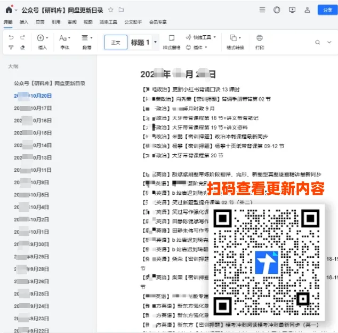Screen dimensions: 338x333
Task: Expand the style gallery arrow
Action: coord(155,42)
